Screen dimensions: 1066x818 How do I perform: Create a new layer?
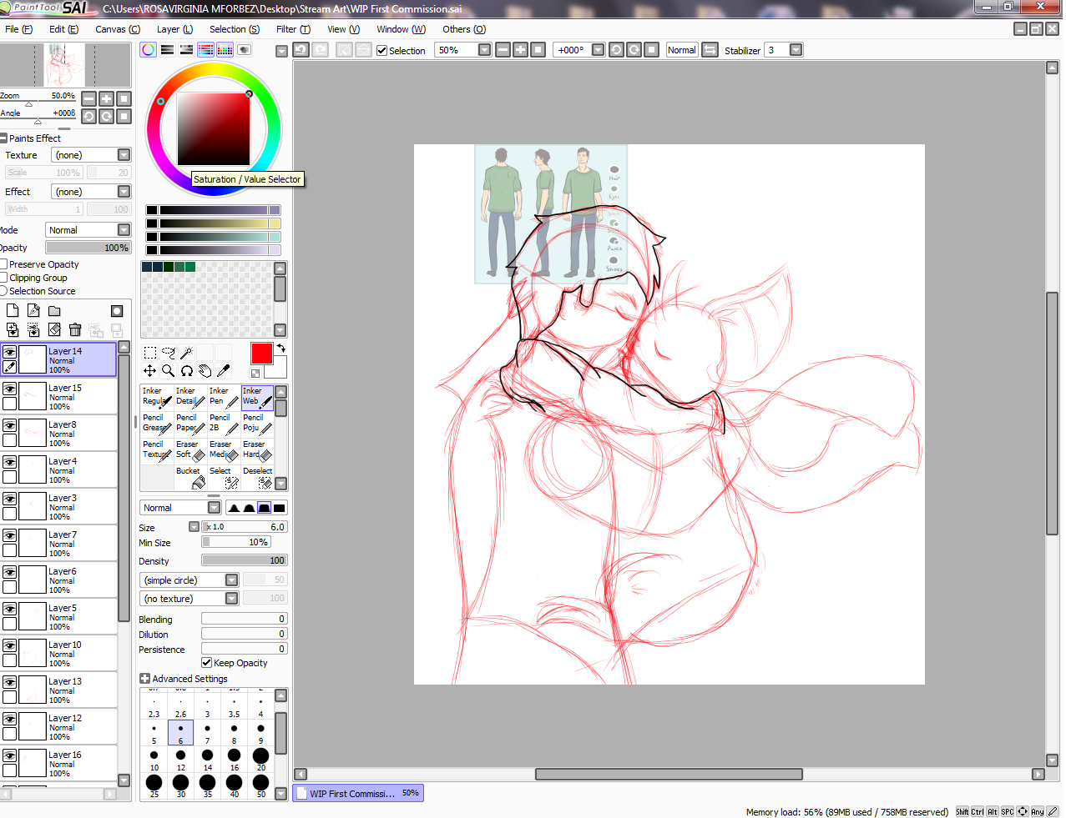[x=13, y=310]
